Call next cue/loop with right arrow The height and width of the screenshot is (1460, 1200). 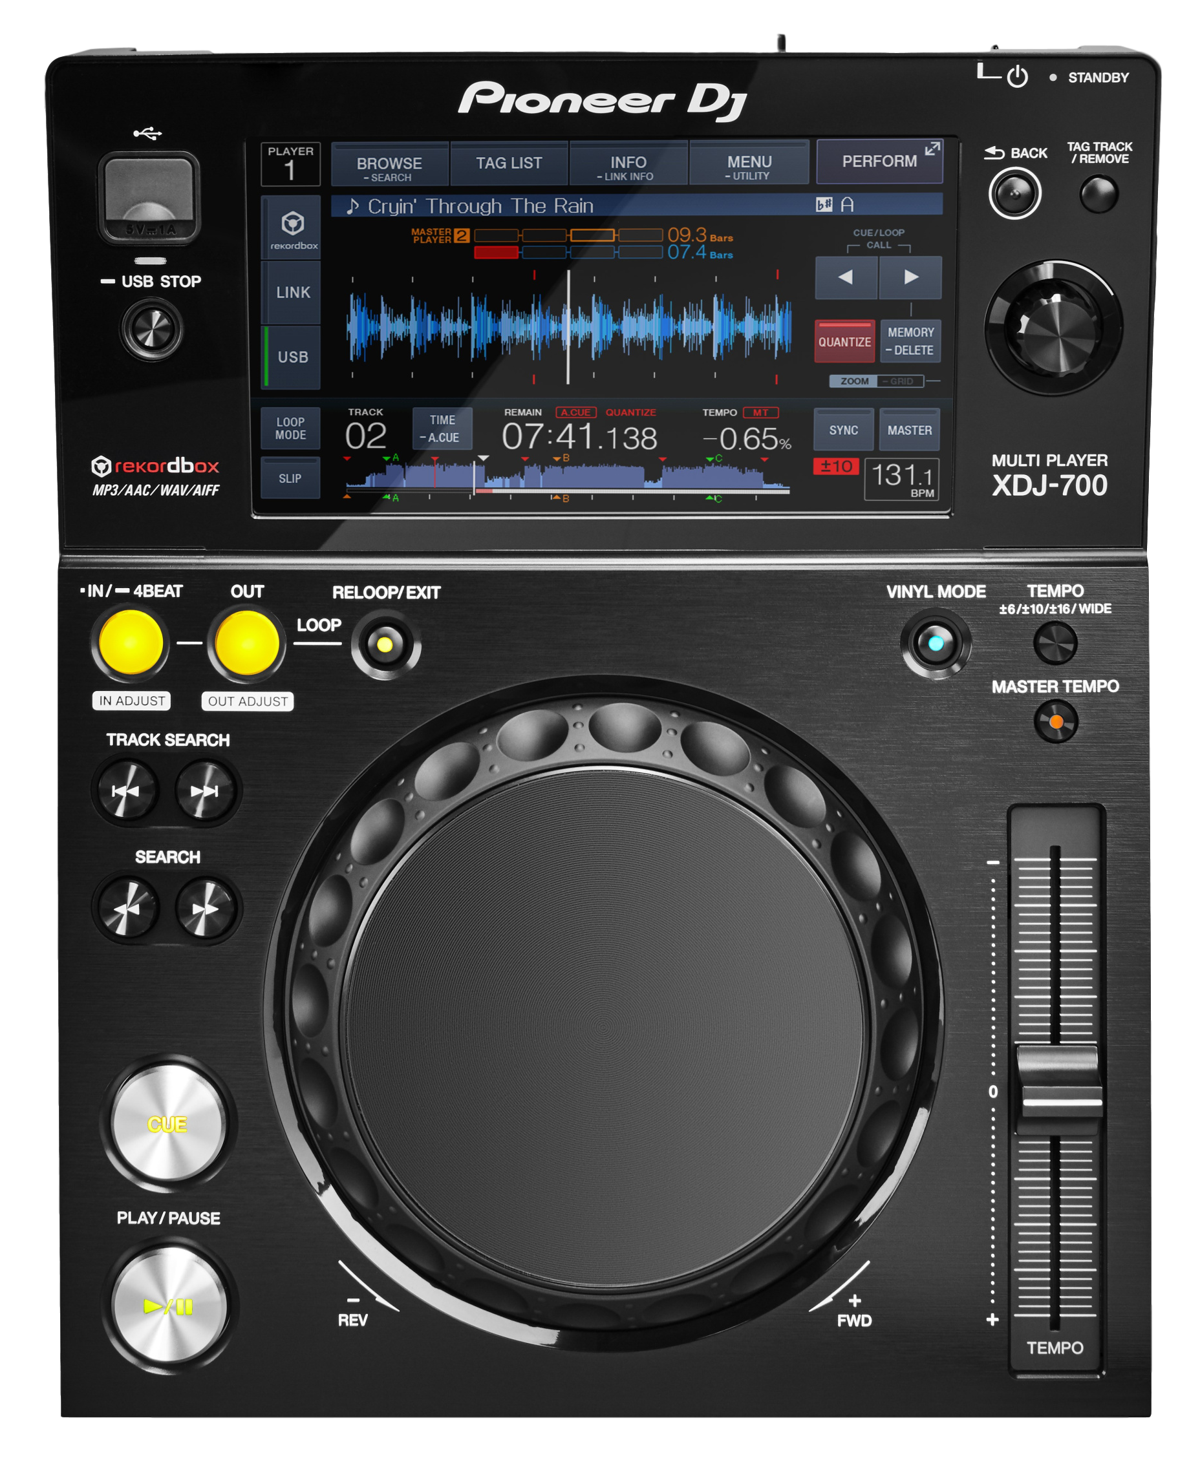coord(910,278)
